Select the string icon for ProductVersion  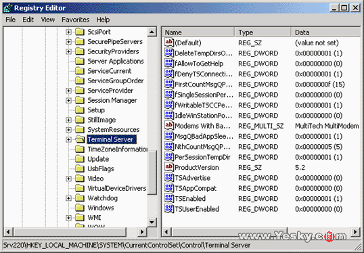click(168, 167)
